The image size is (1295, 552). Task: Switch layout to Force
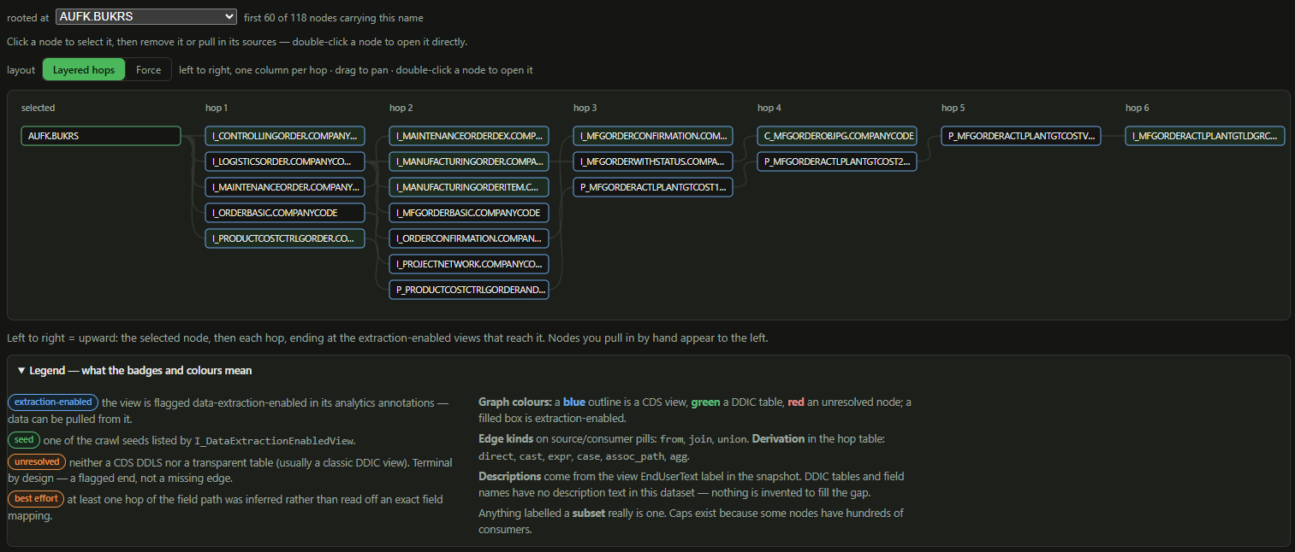pos(149,70)
